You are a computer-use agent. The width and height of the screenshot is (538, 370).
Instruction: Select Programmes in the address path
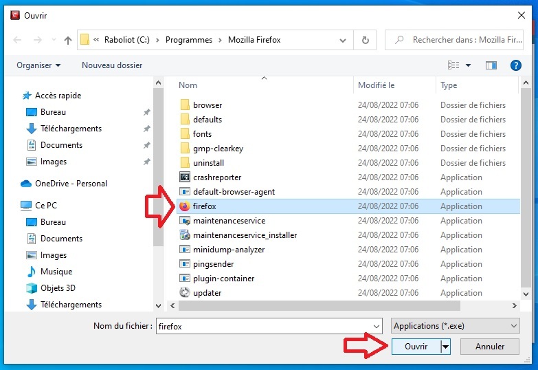[x=189, y=40]
